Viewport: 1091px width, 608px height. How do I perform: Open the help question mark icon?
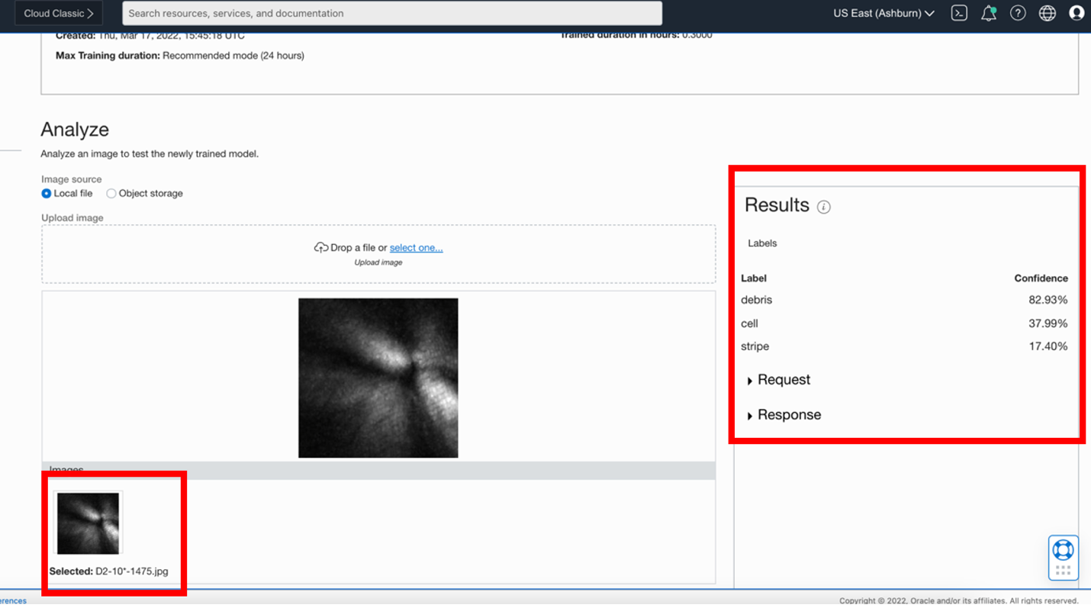coord(1018,13)
